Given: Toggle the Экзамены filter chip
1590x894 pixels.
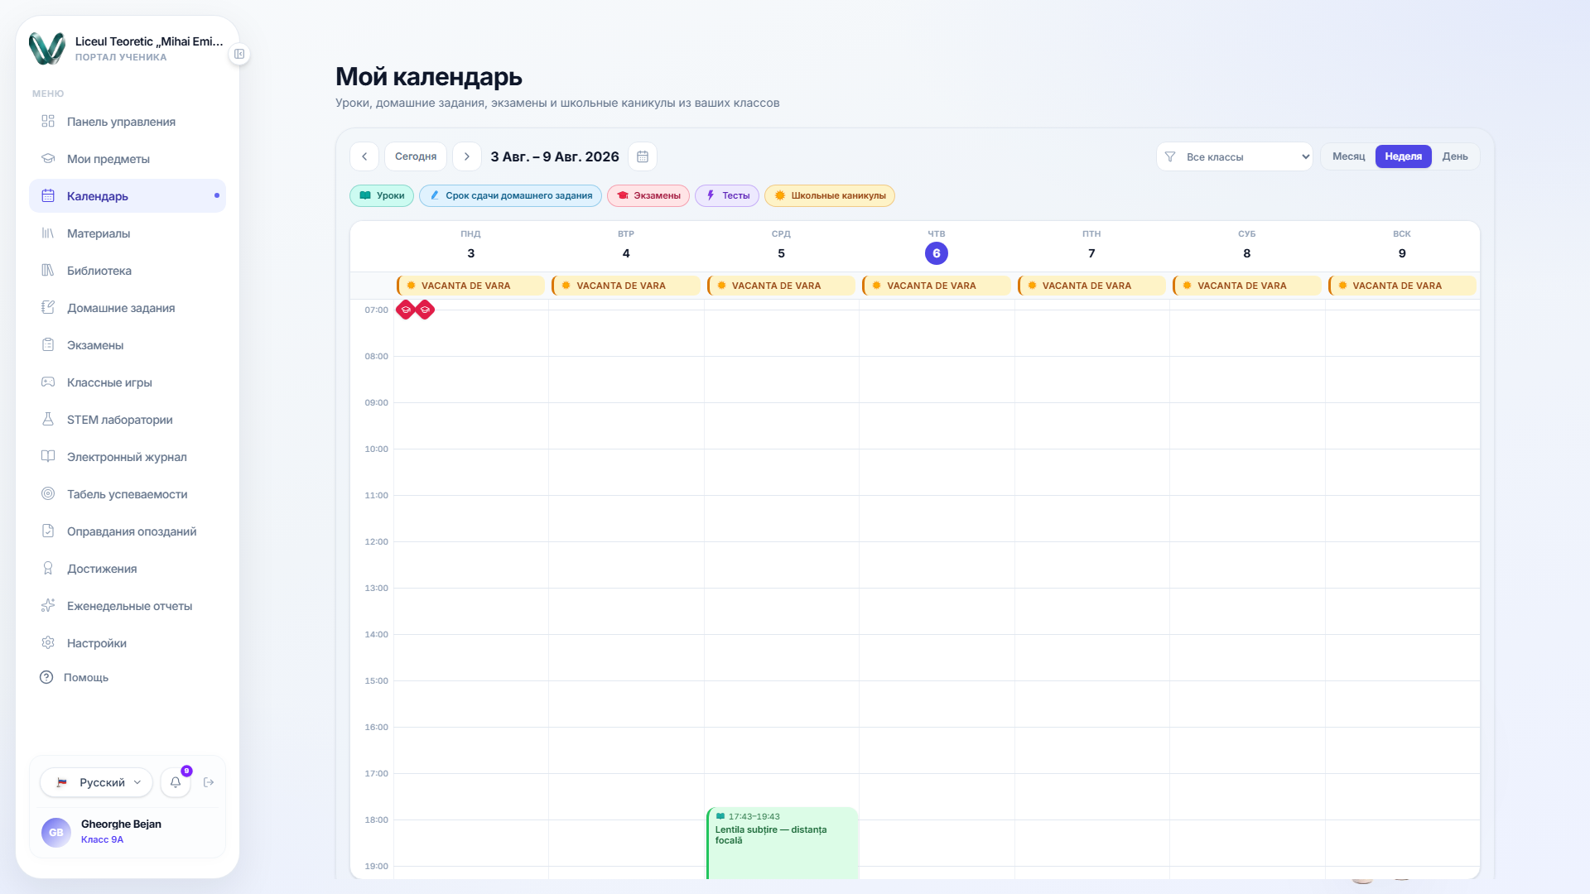Looking at the screenshot, I should coord(648,196).
